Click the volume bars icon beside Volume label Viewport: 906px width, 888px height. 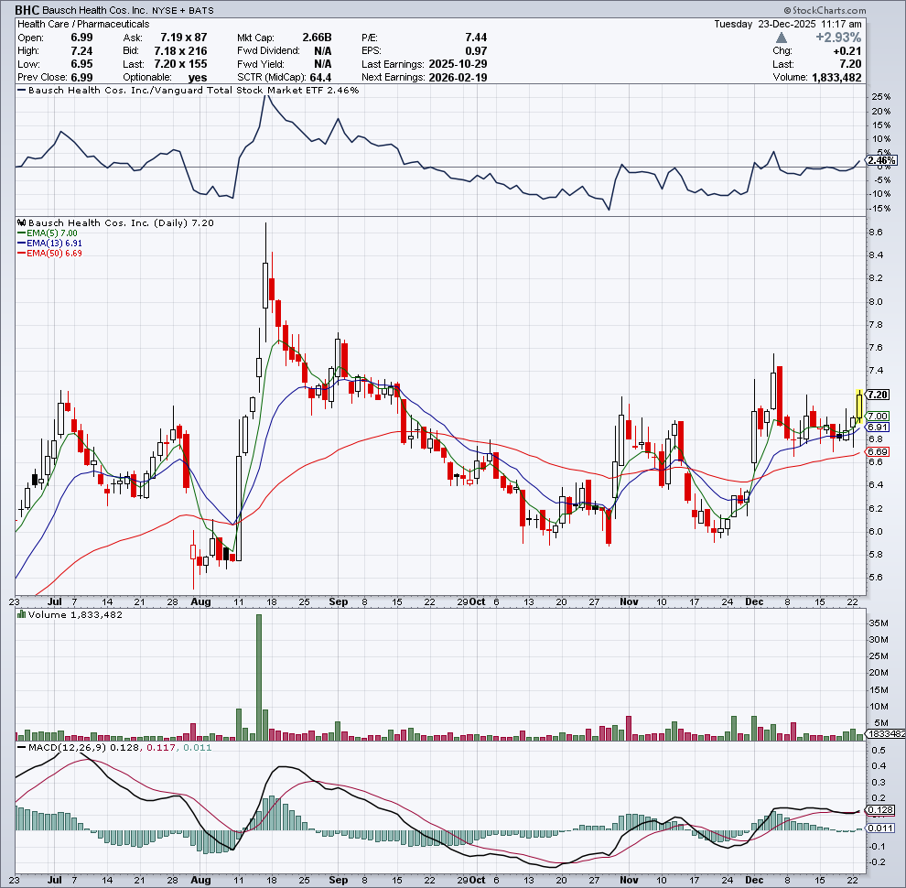pyautogui.click(x=22, y=614)
